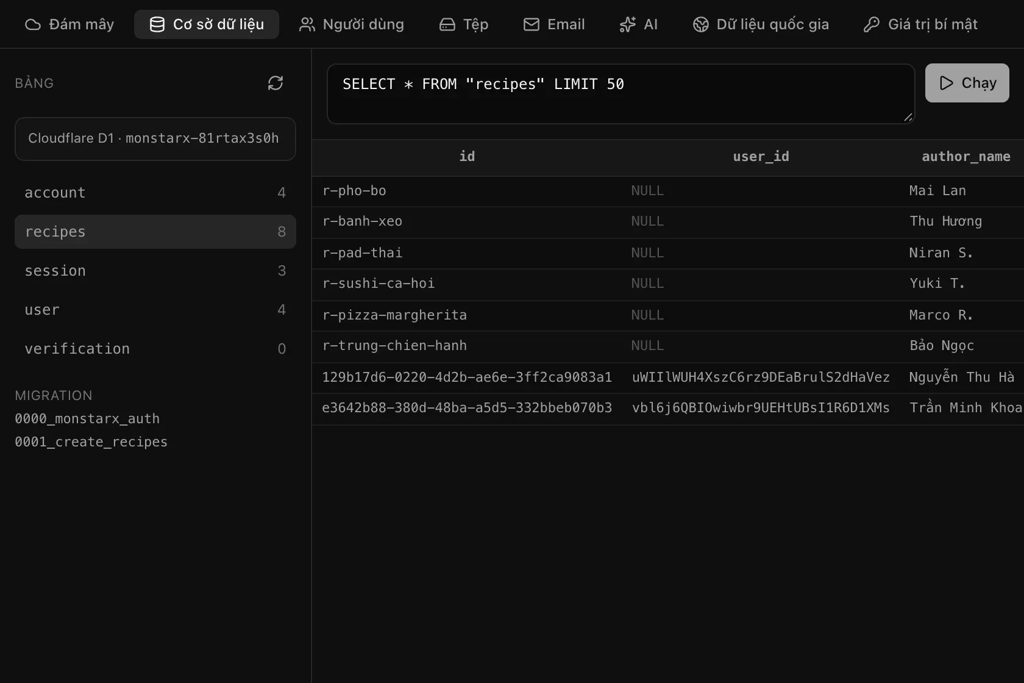1024x683 pixels.
Task: Switch to the Người dùng tab
Action: 352,24
